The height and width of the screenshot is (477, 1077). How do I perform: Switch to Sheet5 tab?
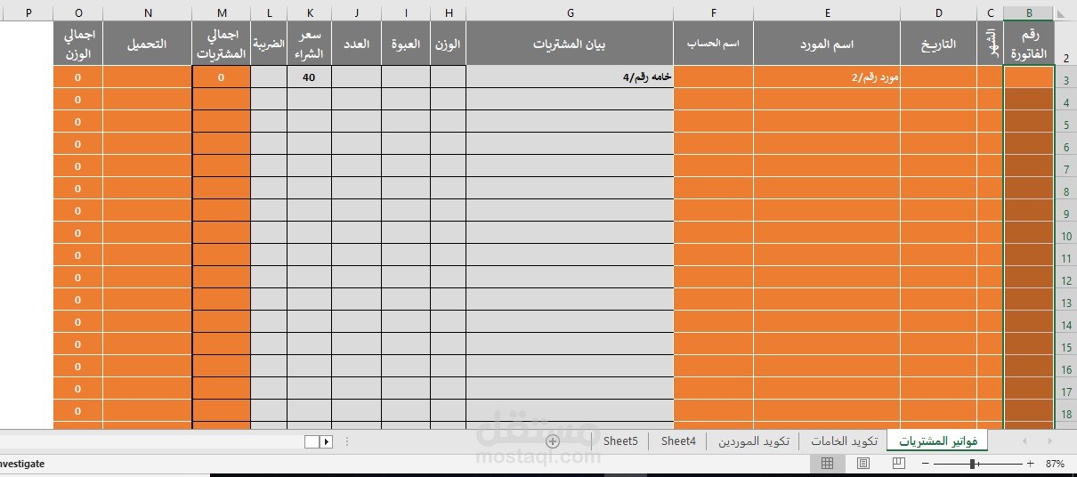pyautogui.click(x=620, y=441)
